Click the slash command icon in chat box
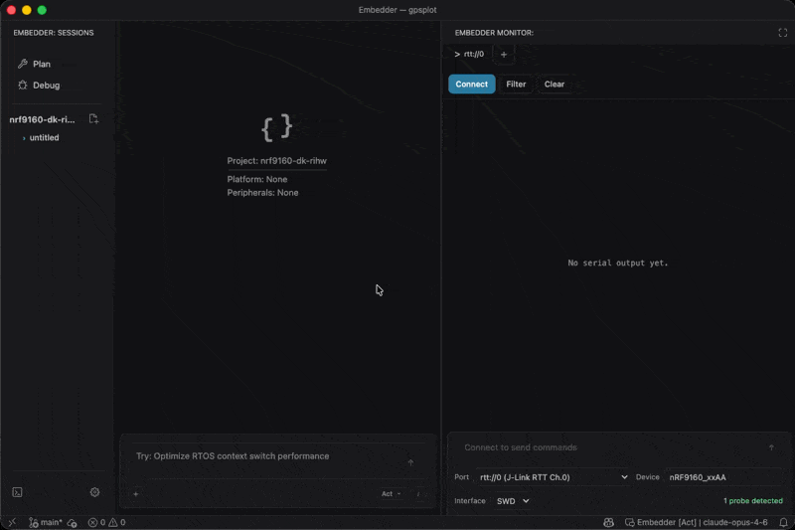795x530 pixels. (x=418, y=494)
